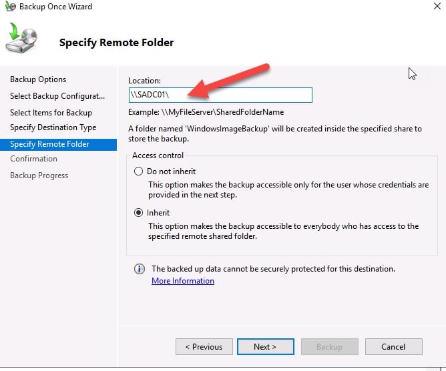Select the Do not inherit option
This screenshot has width=446, height=371.
pyautogui.click(x=139, y=171)
